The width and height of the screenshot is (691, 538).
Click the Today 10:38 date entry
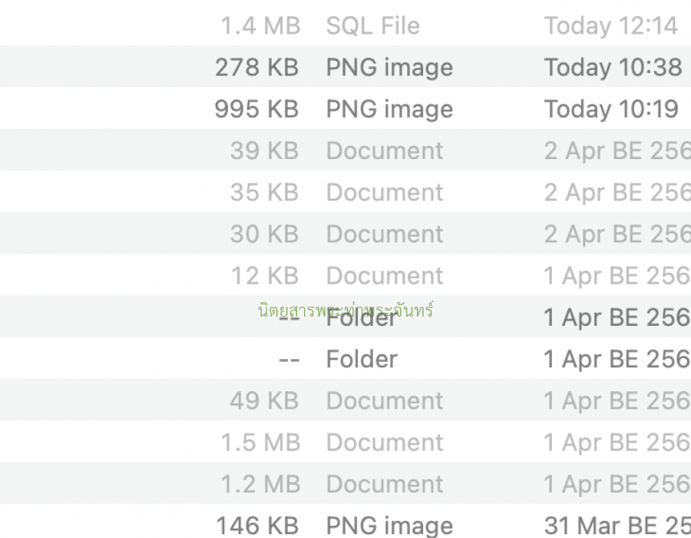coord(613,67)
